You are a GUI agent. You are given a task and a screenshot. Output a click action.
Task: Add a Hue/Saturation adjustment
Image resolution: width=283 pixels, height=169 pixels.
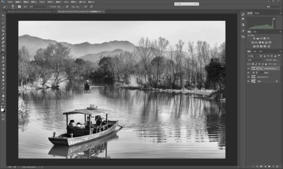(252, 42)
